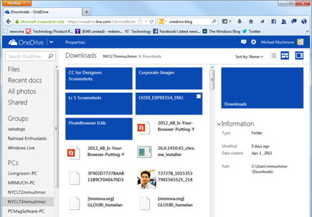Image resolution: width=312 pixels, height=217 pixels.
Task: Collapse the Information section chevron
Action: click(219, 124)
